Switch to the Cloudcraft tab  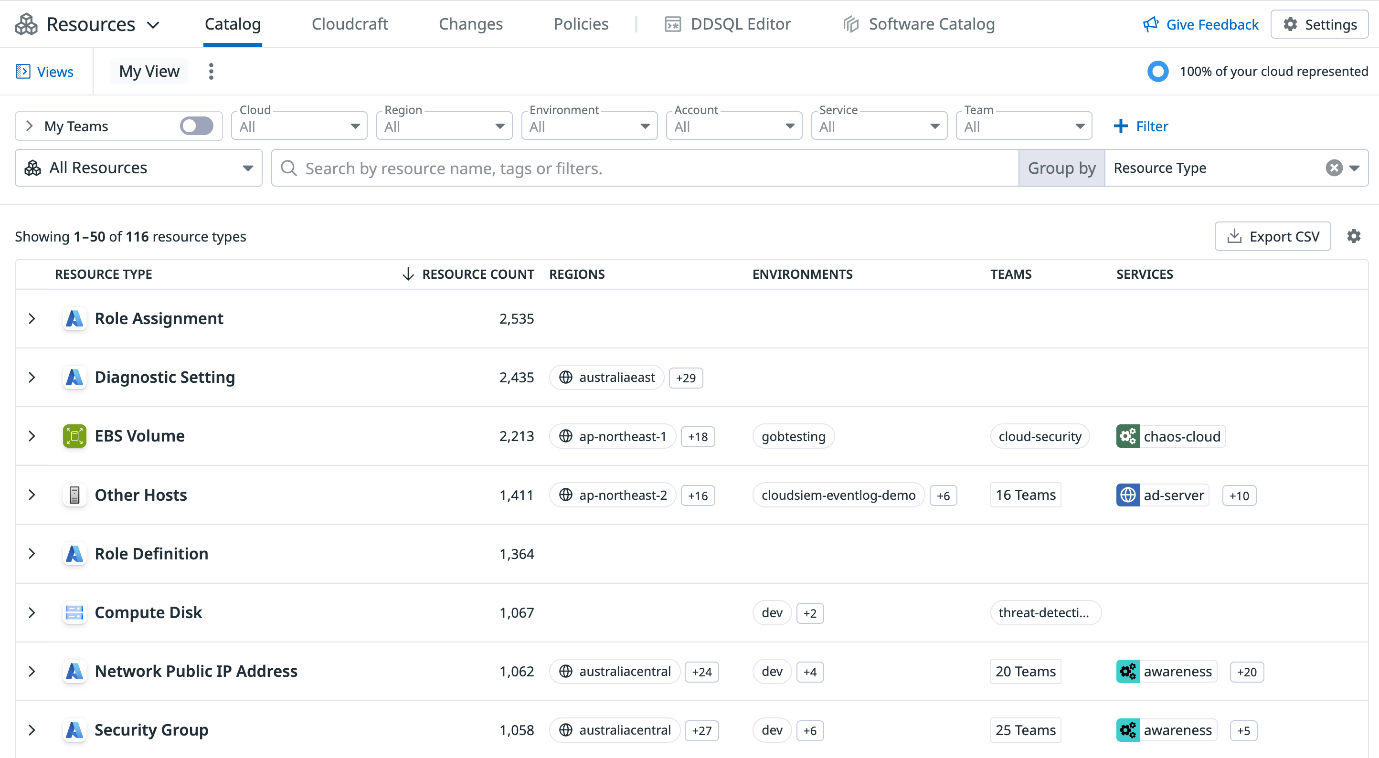(350, 24)
